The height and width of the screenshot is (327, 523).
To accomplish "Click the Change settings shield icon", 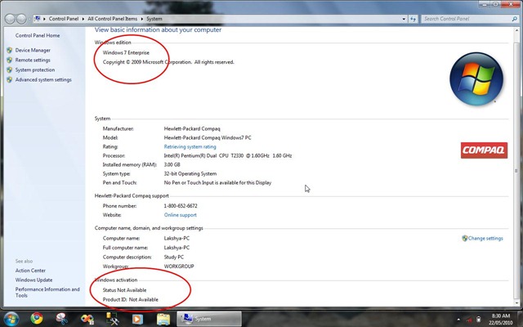I will click(x=465, y=238).
